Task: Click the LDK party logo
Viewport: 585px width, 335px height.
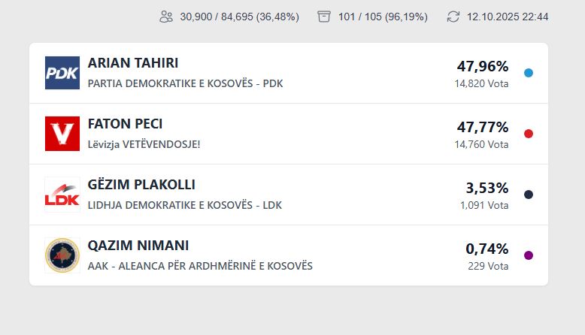Action: coord(62,195)
